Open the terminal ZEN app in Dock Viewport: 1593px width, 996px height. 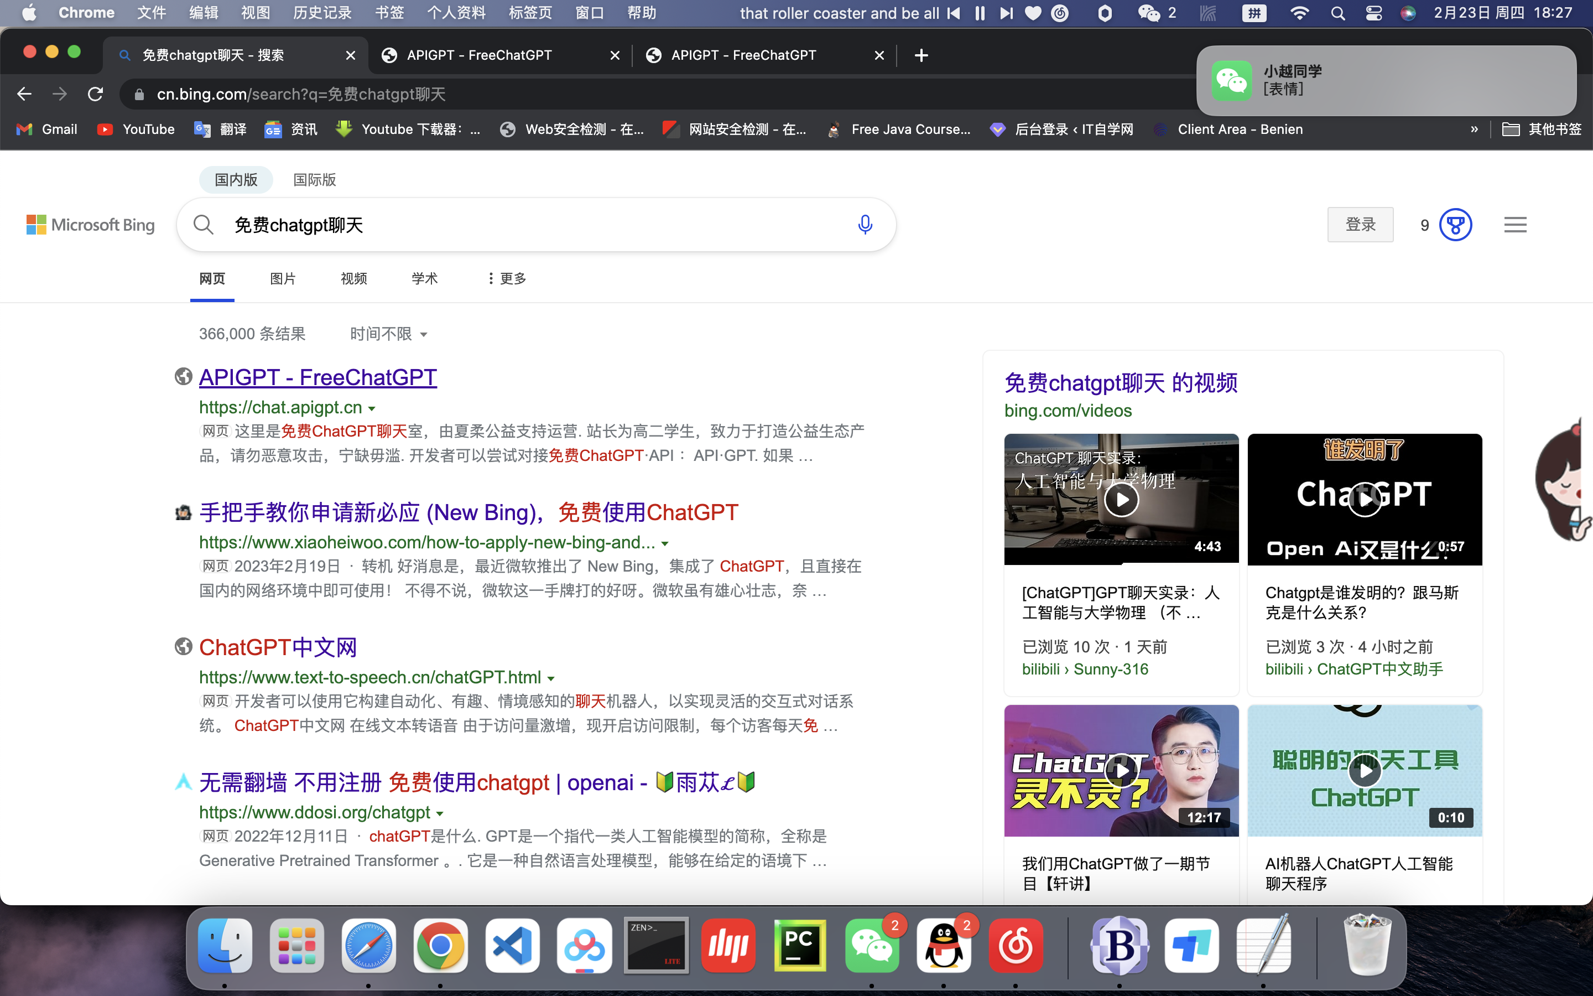point(657,946)
